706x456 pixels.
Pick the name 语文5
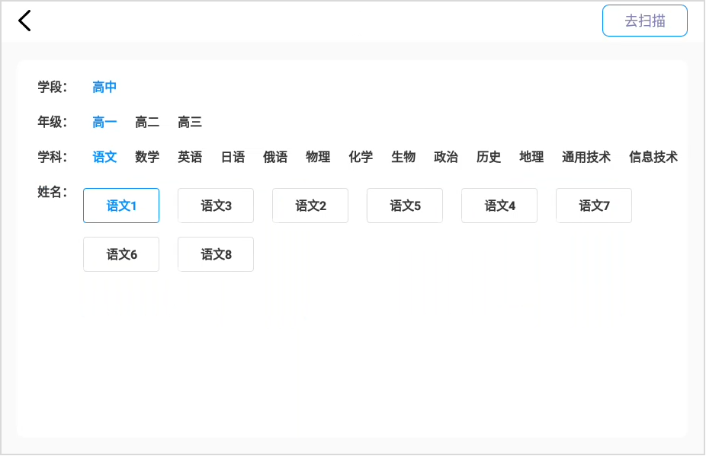coord(405,206)
